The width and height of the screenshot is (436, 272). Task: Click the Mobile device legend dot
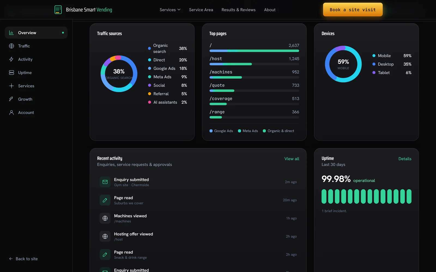point(374,56)
